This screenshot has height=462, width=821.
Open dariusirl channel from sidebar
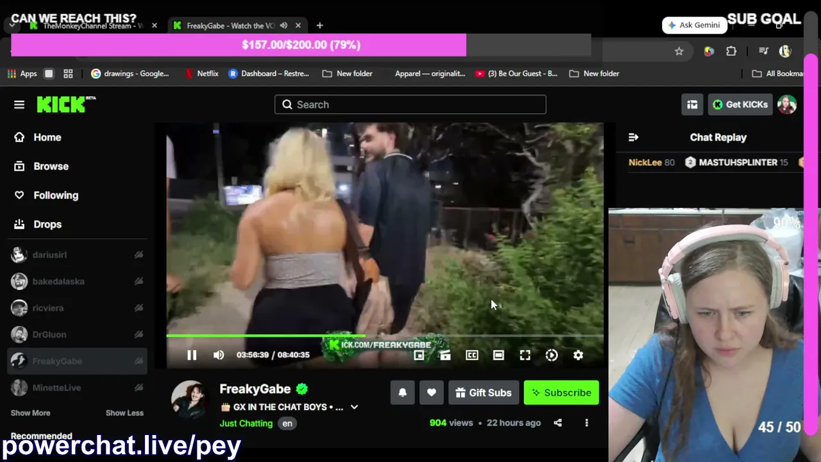pyautogui.click(x=77, y=255)
